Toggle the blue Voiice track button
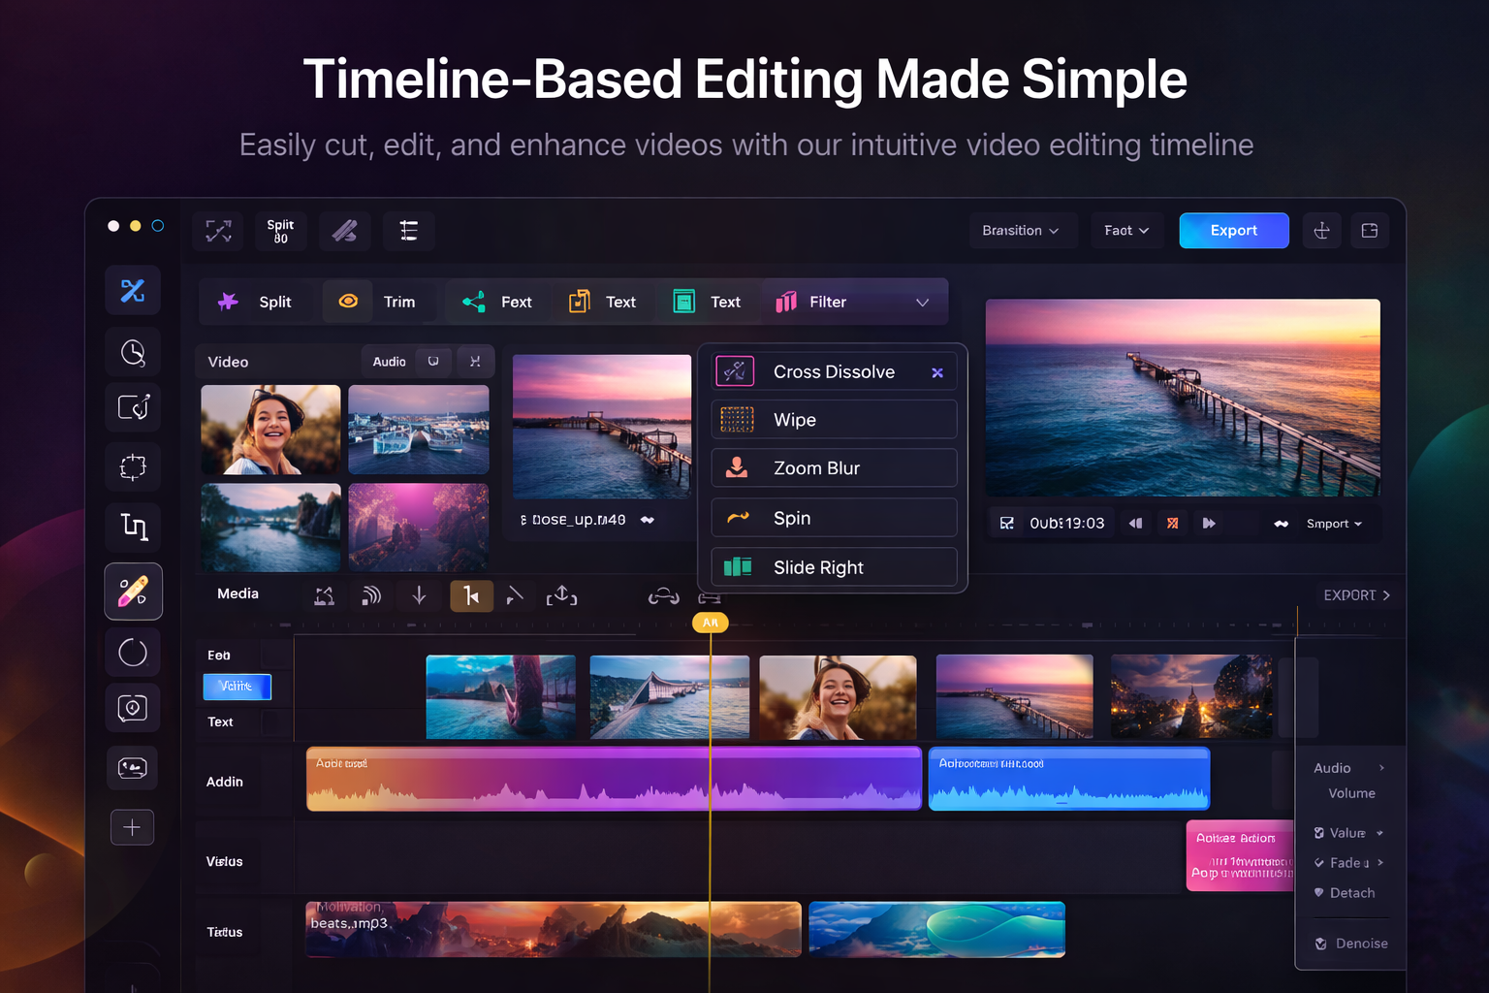 tap(237, 687)
